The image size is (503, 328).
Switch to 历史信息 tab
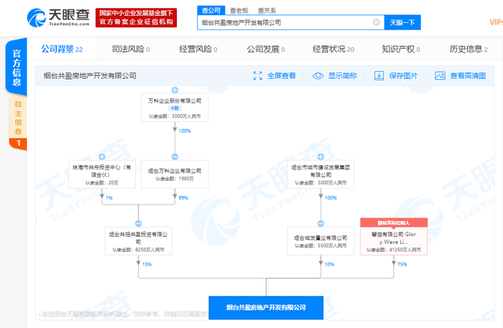tap(469, 49)
